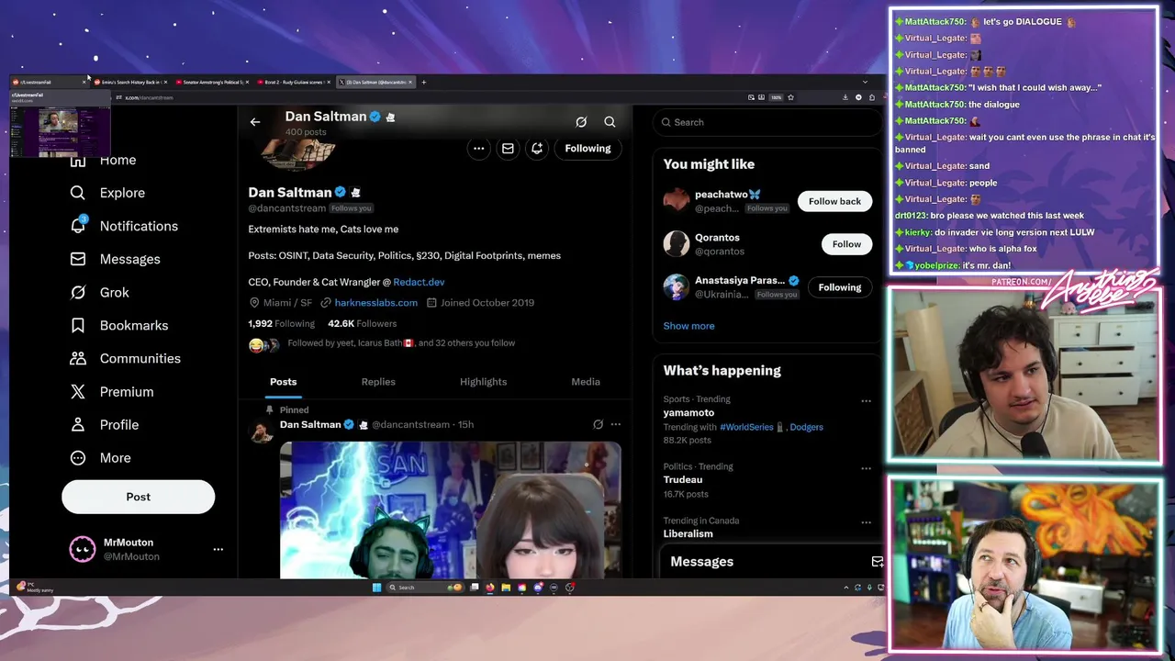Open options for the Trudeau trend
The height and width of the screenshot is (661, 1175).
(866, 468)
